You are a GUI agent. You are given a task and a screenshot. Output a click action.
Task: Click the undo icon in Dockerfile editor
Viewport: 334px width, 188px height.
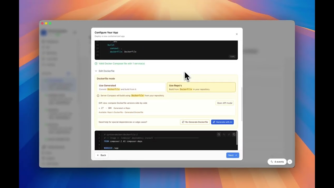coord(224,134)
